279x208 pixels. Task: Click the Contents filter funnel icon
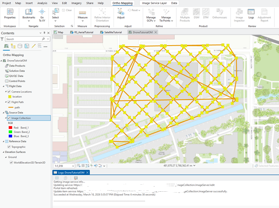(2, 39)
